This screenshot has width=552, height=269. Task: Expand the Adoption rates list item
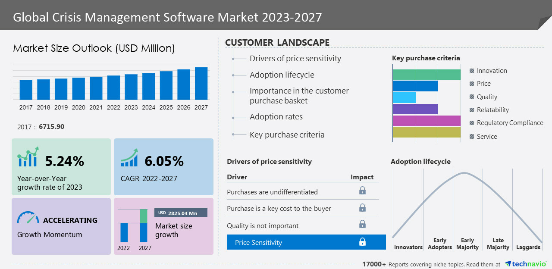pyautogui.click(x=276, y=116)
